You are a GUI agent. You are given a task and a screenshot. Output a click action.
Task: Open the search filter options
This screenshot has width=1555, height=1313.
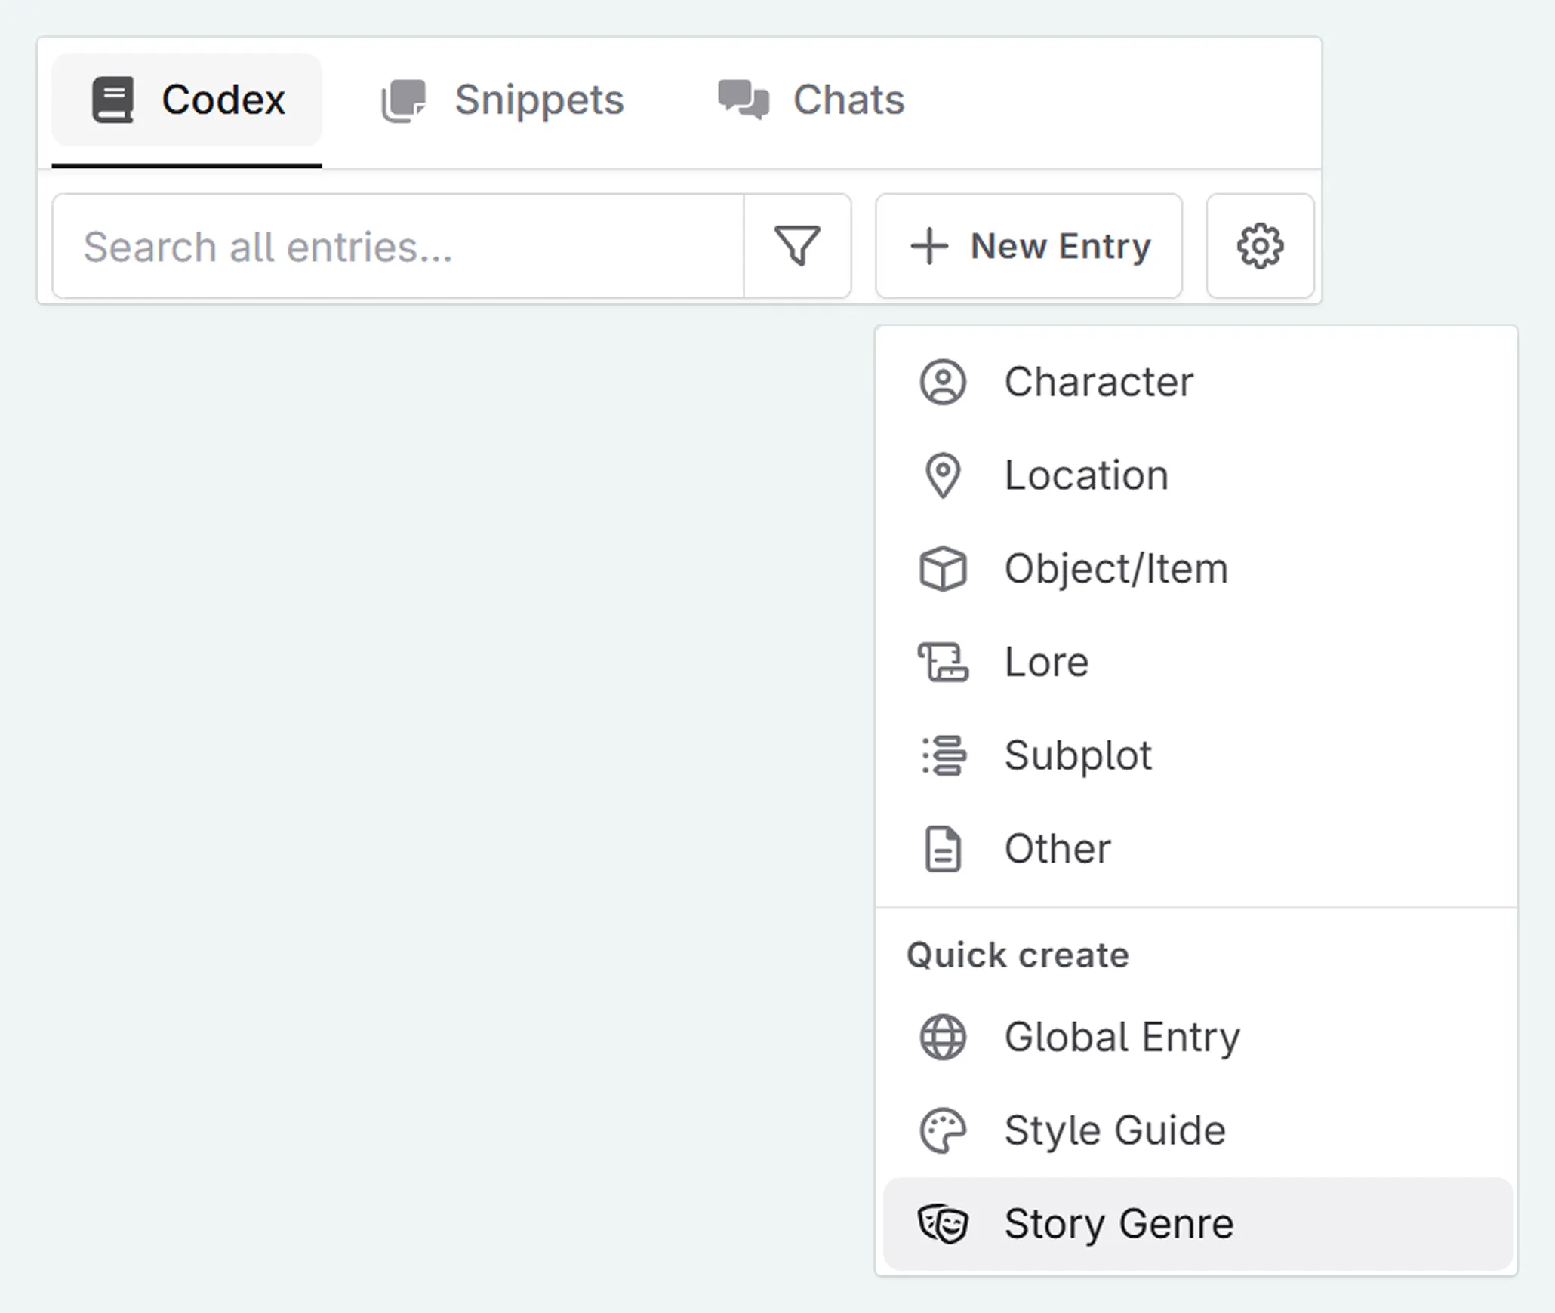[797, 245]
